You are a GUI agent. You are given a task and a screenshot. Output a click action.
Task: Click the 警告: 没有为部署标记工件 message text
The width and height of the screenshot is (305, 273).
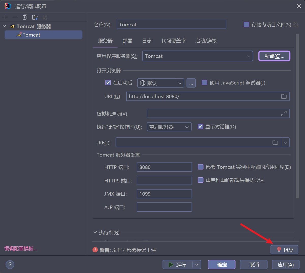128,250
